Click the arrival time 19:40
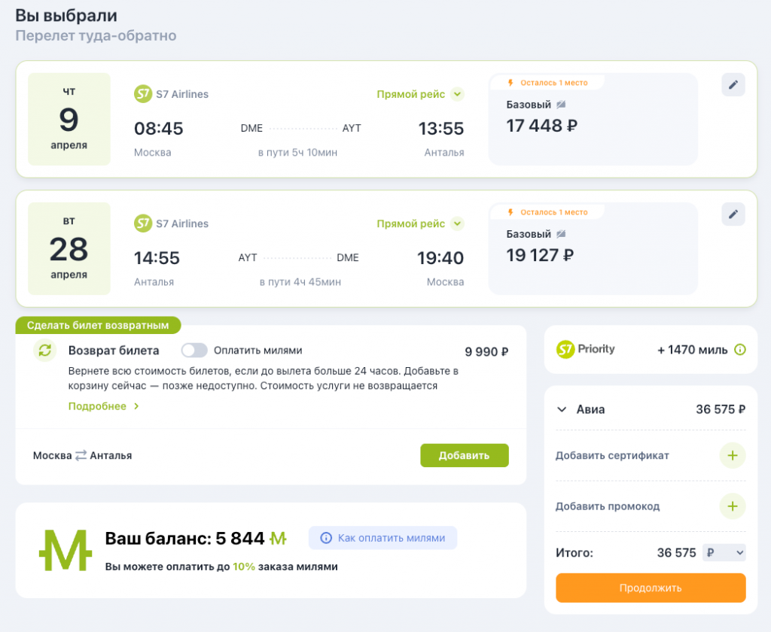The image size is (771, 632). [440, 258]
